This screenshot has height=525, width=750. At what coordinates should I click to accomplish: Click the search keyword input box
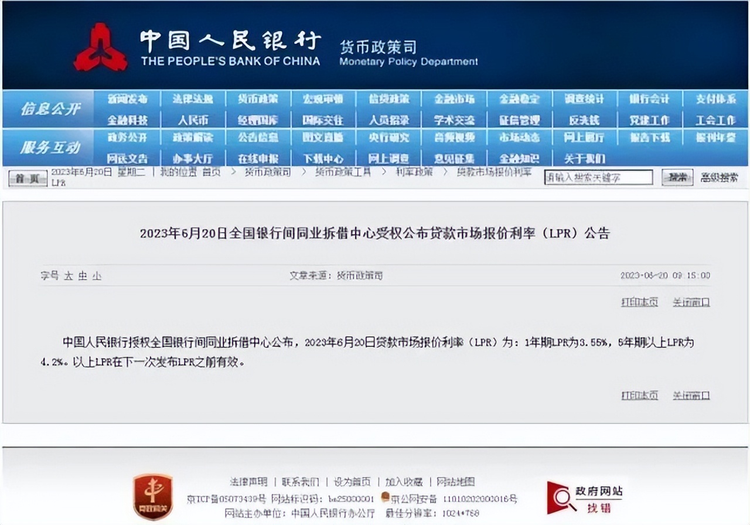[599, 177]
